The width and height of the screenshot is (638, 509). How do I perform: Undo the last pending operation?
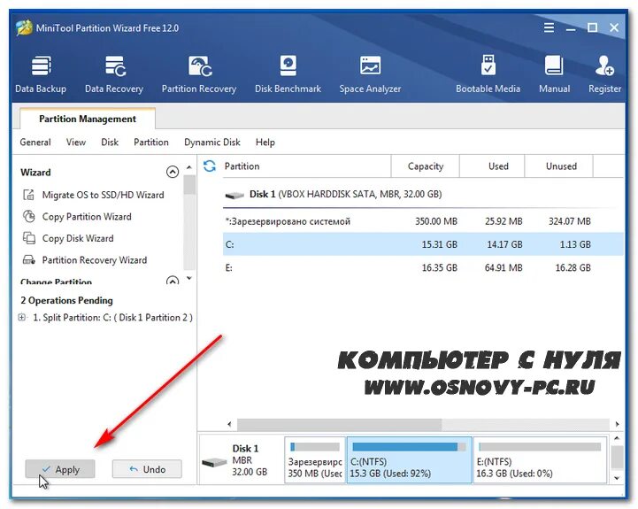[147, 469]
